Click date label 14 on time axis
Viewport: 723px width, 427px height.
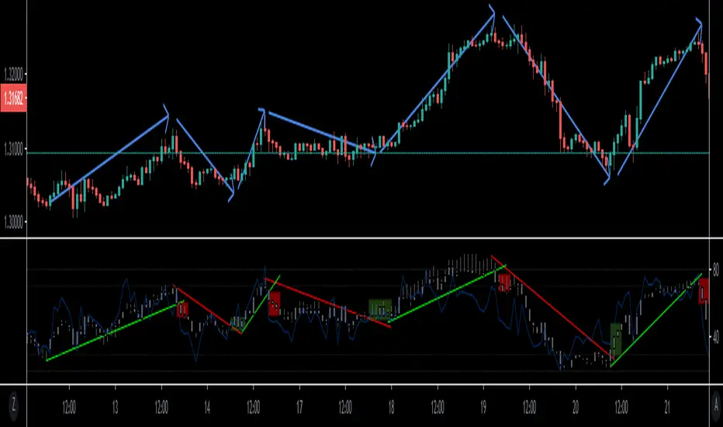click(x=207, y=408)
